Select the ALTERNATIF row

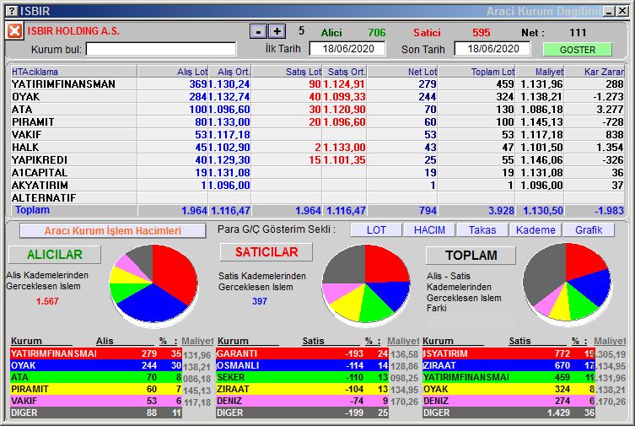tap(317, 197)
